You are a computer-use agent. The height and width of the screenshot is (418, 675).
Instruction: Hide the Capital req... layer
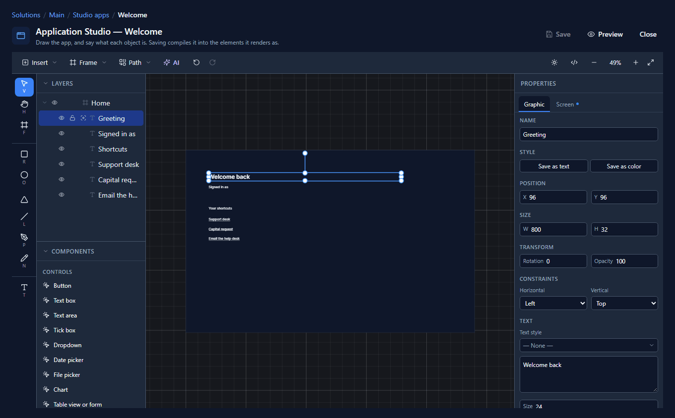[x=62, y=180]
